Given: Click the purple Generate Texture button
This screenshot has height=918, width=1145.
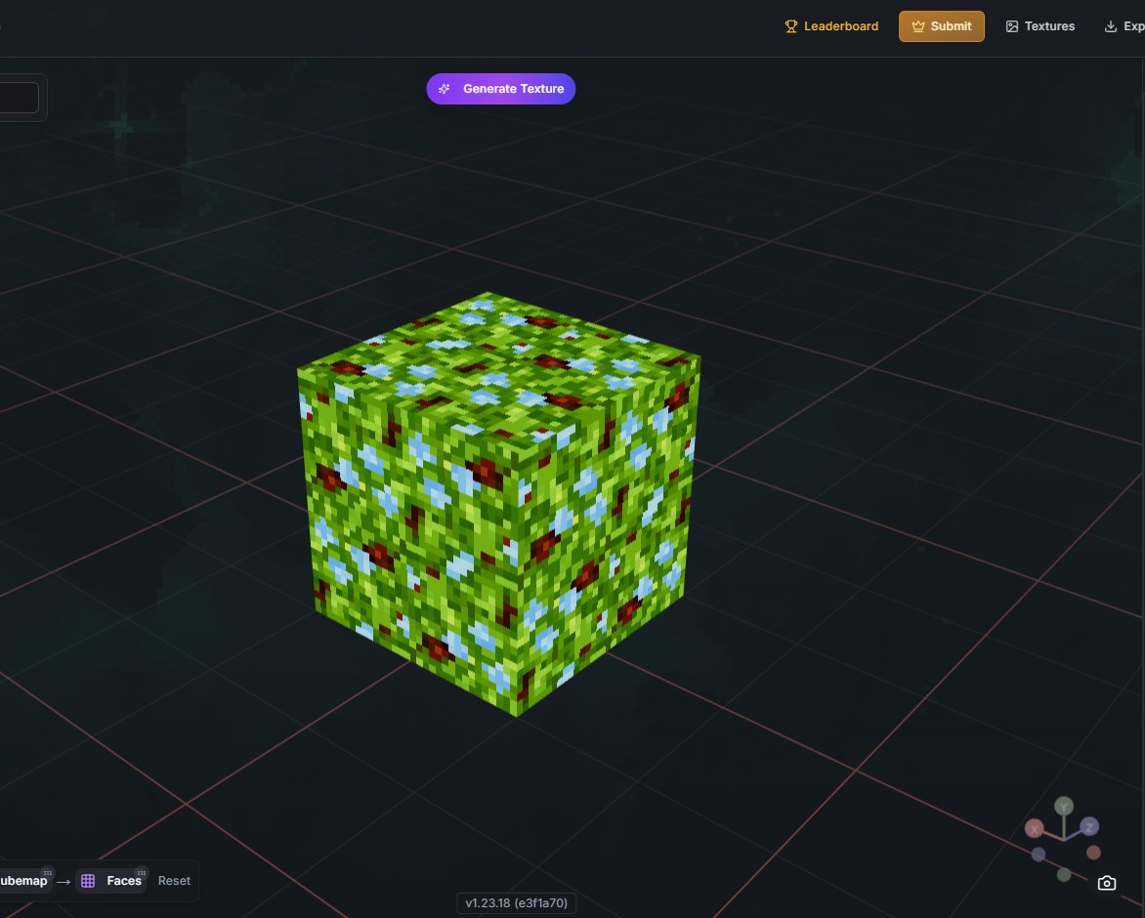Looking at the screenshot, I should click(501, 89).
